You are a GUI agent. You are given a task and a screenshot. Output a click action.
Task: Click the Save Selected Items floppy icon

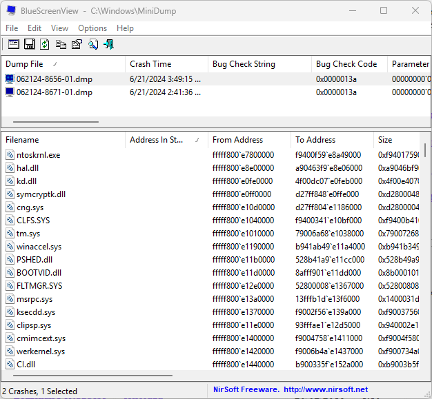click(x=29, y=44)
